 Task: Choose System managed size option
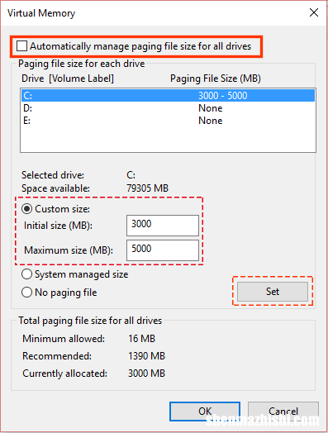click(x=26, y=274)
